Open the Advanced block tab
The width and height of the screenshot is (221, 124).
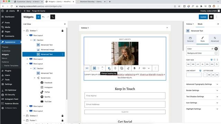215,39
